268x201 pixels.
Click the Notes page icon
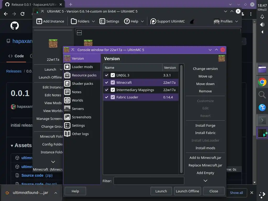(x=67, y=92)
